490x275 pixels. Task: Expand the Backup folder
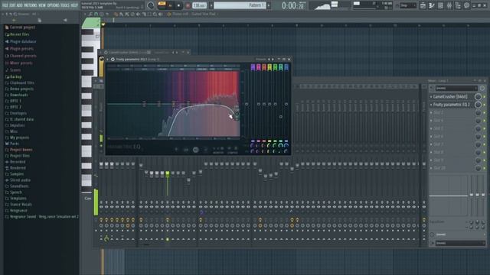[13, 76]
